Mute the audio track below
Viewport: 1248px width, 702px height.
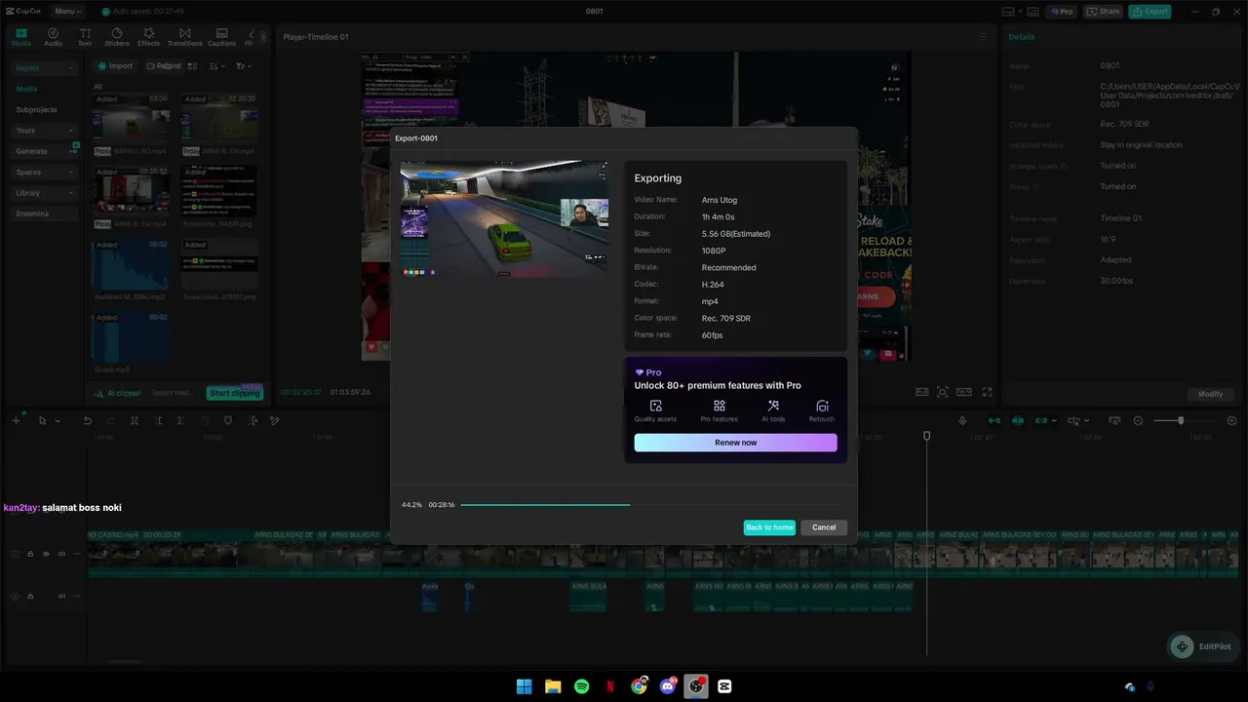pos(61,596)
